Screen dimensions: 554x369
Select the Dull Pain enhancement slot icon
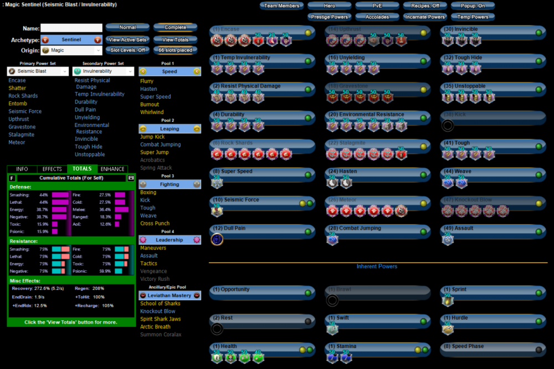(x=217, y=239)
